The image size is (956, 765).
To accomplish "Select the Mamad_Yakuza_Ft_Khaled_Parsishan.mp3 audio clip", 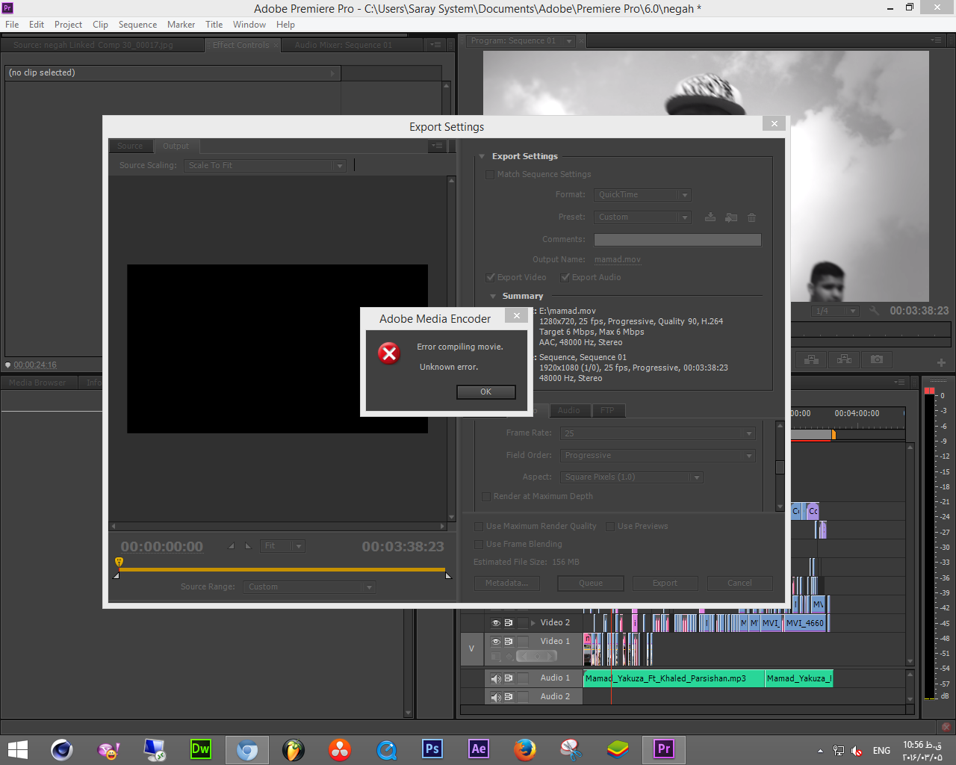I will click(674, 678).
